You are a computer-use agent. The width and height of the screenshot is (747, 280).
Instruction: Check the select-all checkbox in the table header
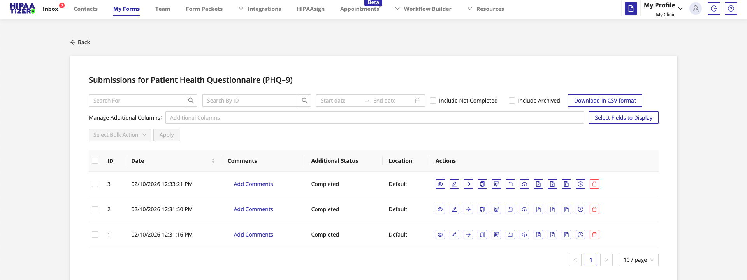95,161
